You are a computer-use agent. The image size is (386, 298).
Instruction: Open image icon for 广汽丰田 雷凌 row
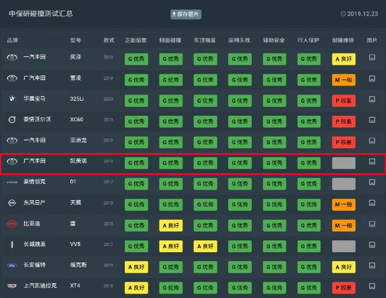tap(372, 78)
